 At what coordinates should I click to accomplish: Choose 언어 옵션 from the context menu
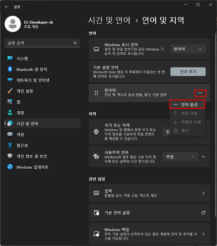[187, 105]
